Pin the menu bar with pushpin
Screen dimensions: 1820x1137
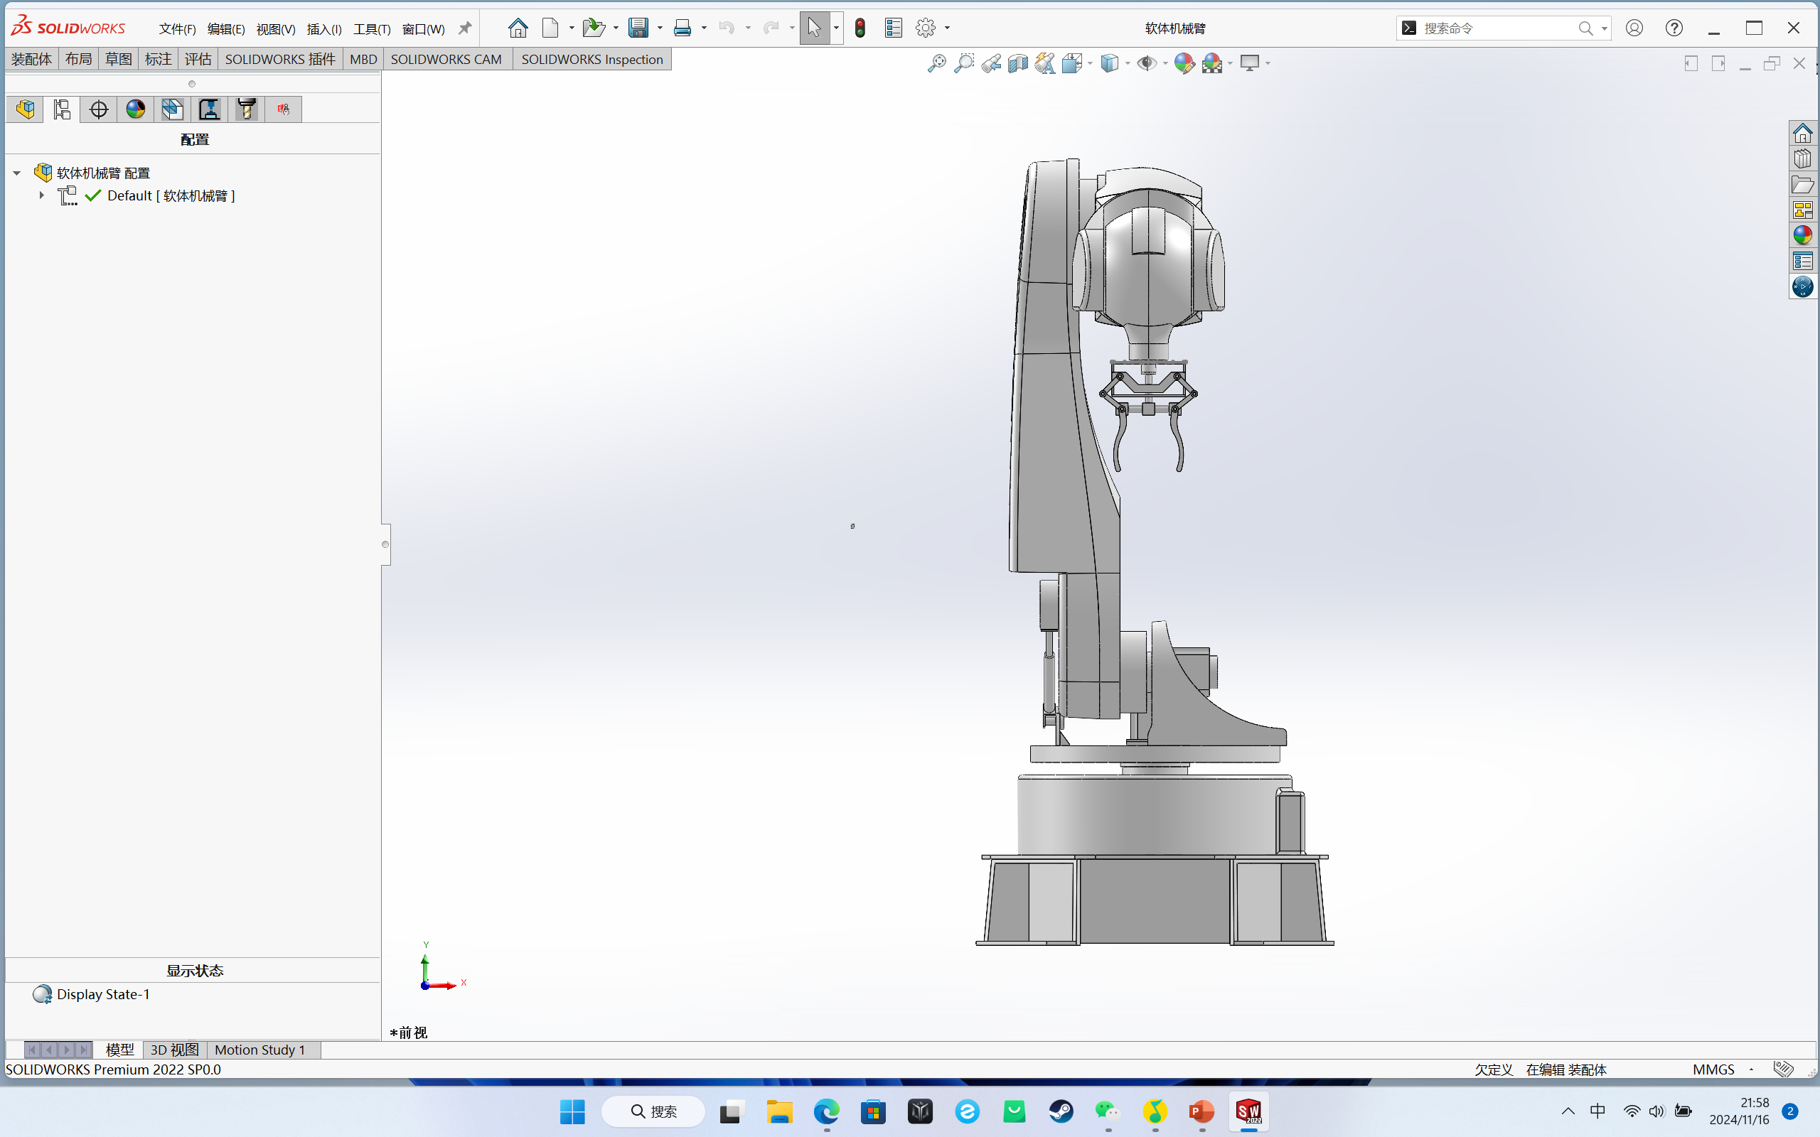[x=465, y=28]
